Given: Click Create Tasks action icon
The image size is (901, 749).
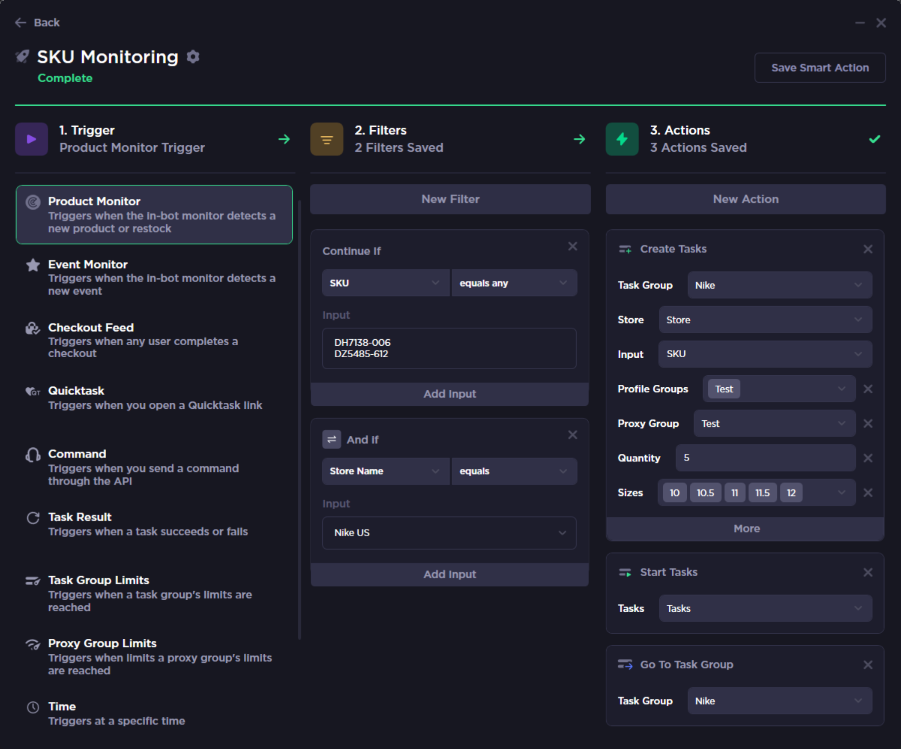Looking at the screenshot, I should pos(625,249).
